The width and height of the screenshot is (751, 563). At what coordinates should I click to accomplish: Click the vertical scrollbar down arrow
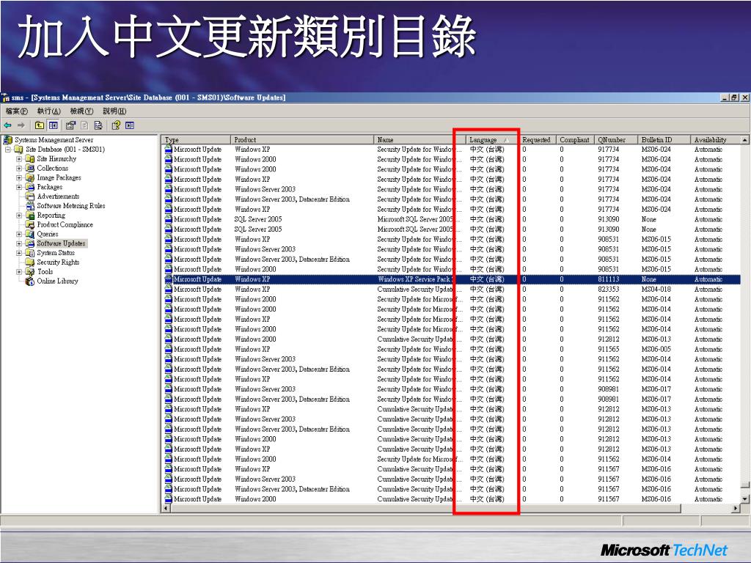(x=745, y=498)
